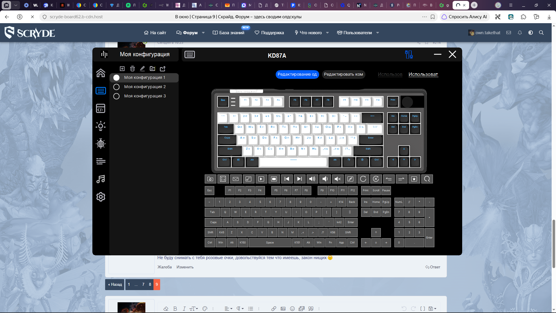Assign the Stop media function
The image size is (556, 313).
coord(274,179)
